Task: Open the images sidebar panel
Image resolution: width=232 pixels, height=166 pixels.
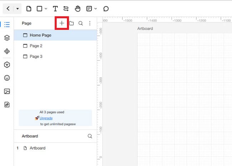Action: [x=7, y=91]
